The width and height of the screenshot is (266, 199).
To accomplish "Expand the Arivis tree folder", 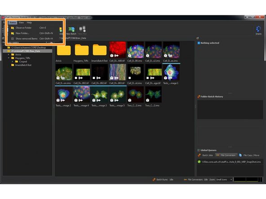I will tap(9, 55).
